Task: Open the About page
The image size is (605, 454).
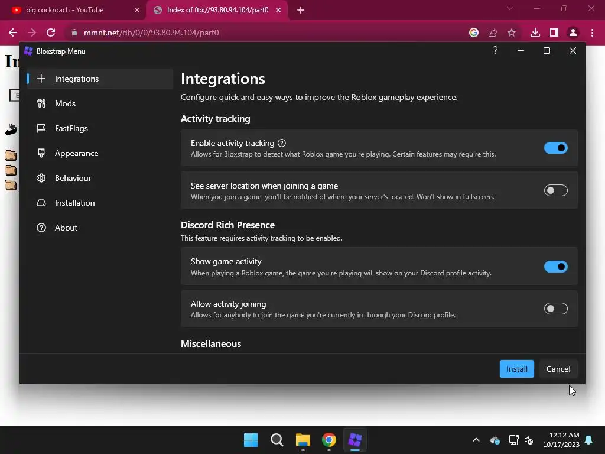Action: coord(99,228)
